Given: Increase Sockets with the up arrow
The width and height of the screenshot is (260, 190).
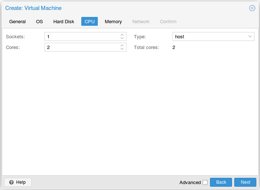Looking at the screenshot, I should 122,35.
